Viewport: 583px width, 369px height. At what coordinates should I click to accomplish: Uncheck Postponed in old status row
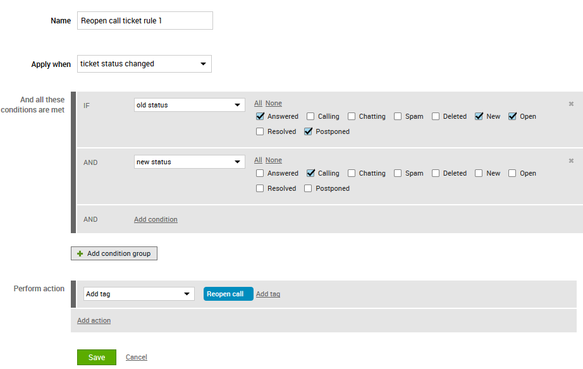coord(308,131)
